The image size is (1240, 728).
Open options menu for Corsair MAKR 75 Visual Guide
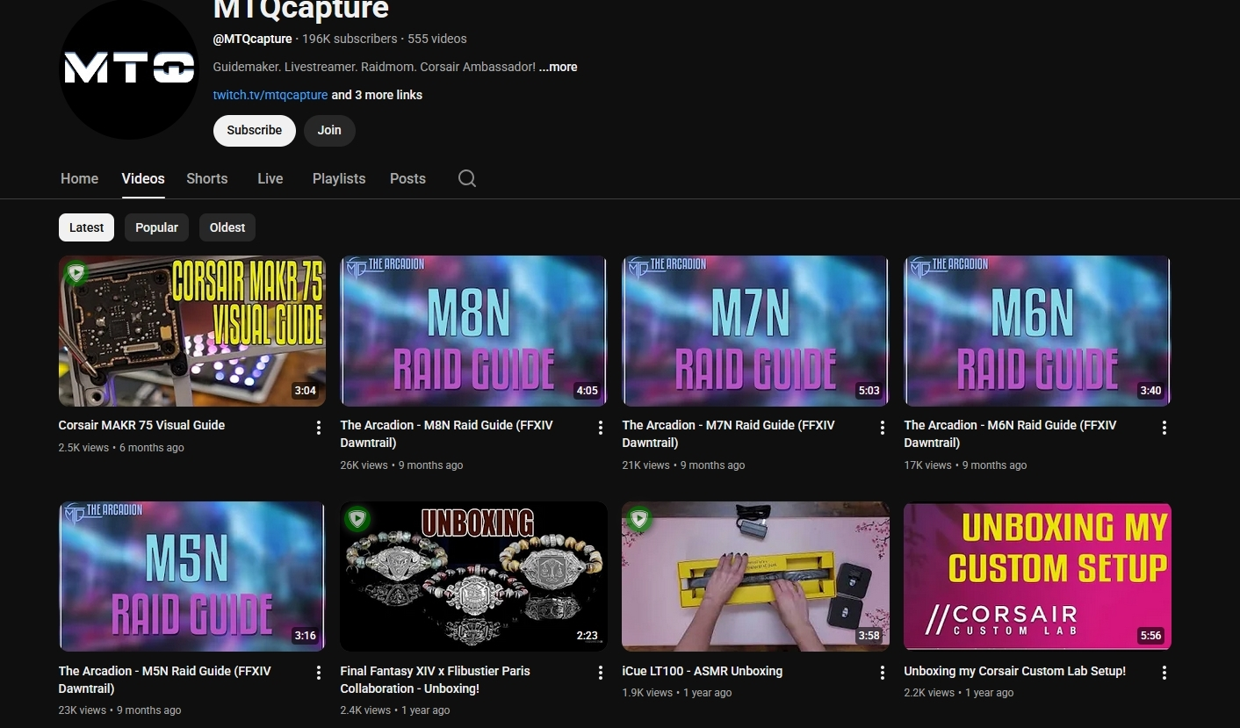tap(319, 428)
